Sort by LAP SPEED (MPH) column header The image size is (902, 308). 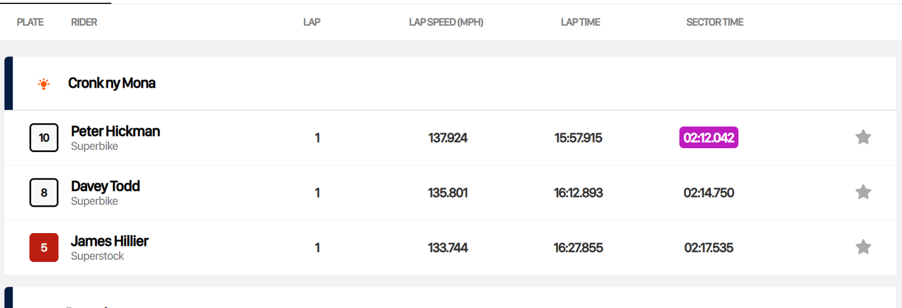(x=446, y=23)
